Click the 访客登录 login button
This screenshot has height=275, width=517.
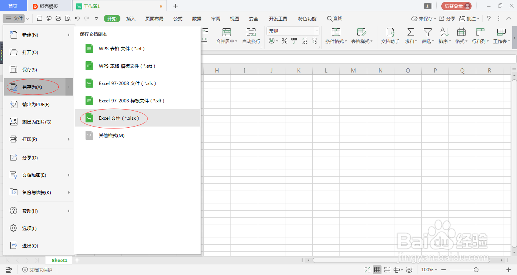point(456,6)
